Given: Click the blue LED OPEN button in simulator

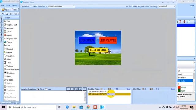Looking at the screenshot, I should click(87, 40).
